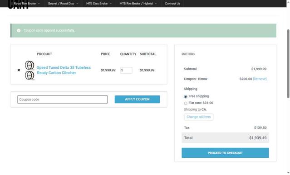Apply the coupon
The height and width of the screenshot is (175, 290).
pyautogui.click(x=137, y=99)
